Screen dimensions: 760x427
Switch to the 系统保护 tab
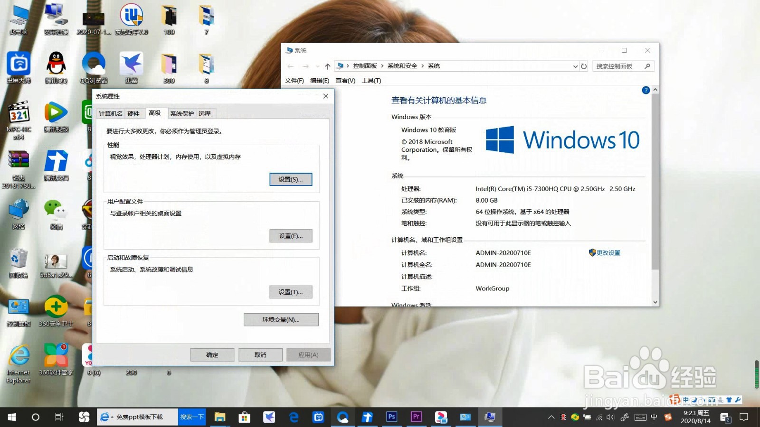click(181, 113)
